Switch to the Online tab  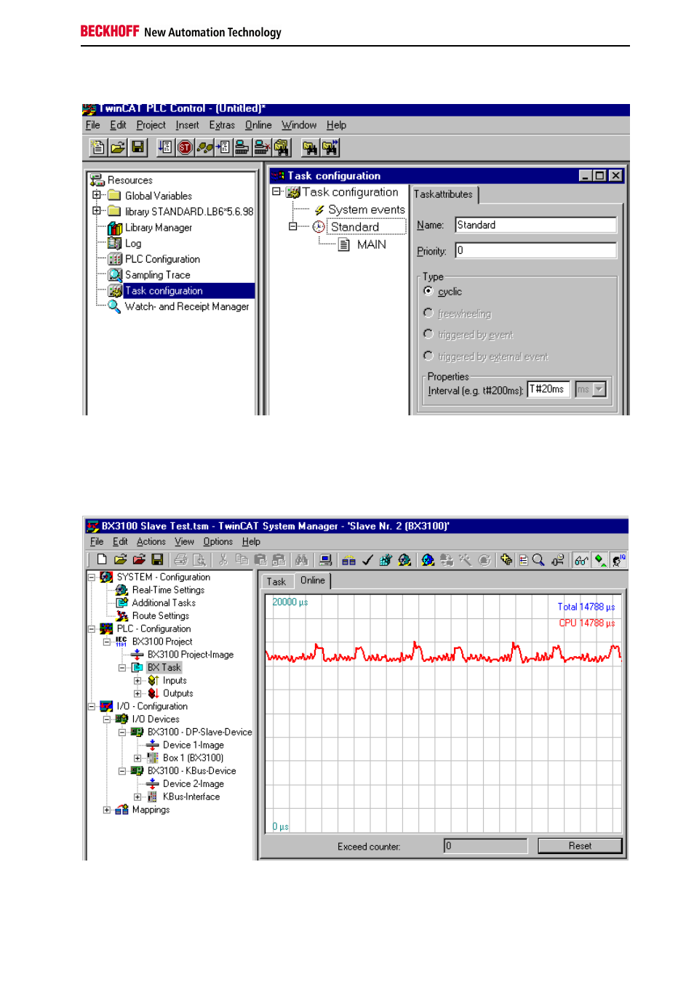[x=313, y=580]
